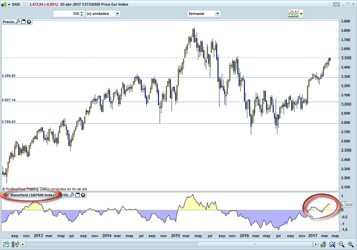The width and height of the screenshot is (357, 250).
Task: Open the Sc Mansfield indicator settings wrench
Action: (72, 195)
